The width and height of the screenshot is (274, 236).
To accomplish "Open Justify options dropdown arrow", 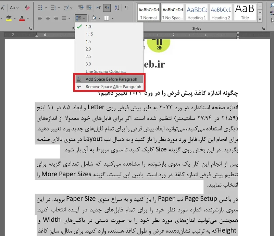I will 69,18.
